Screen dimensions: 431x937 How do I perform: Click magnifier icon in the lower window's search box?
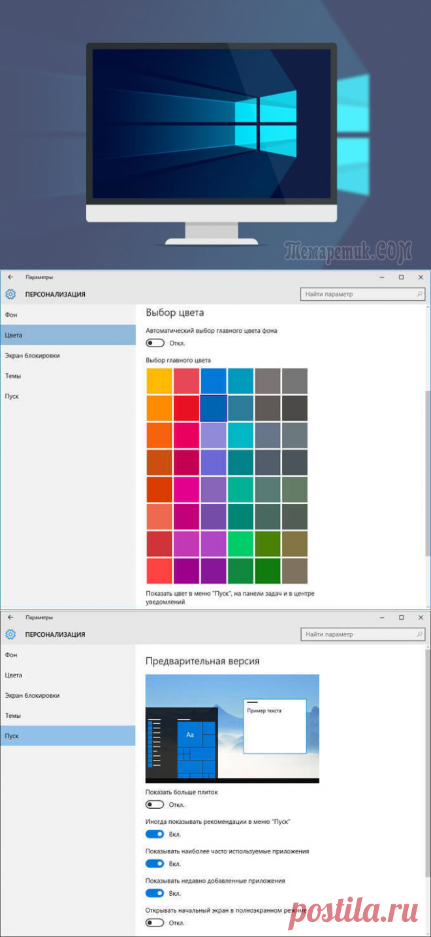click(419, 634)
